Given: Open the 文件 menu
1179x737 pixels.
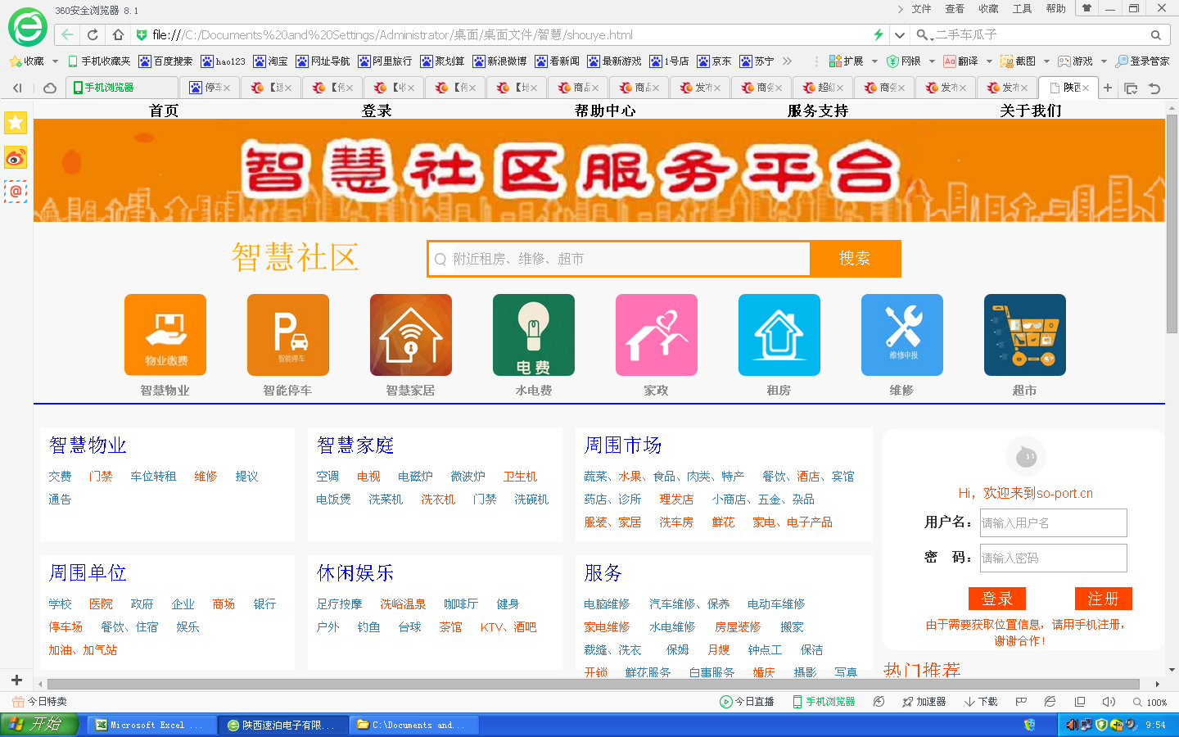Looking at the screenshot, I should pos(922,9).
